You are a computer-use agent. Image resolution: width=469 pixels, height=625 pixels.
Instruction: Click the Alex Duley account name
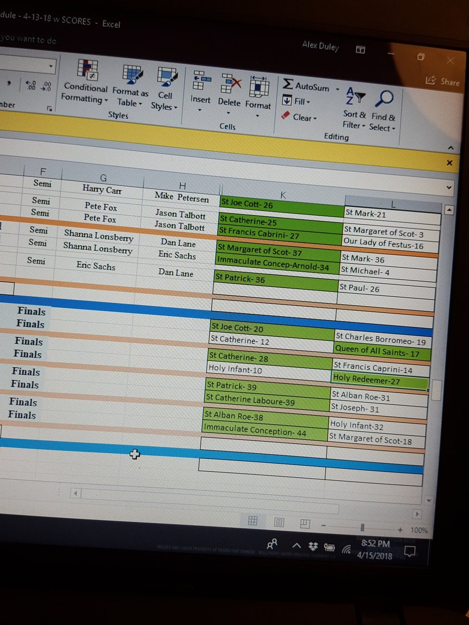point(320,46)
